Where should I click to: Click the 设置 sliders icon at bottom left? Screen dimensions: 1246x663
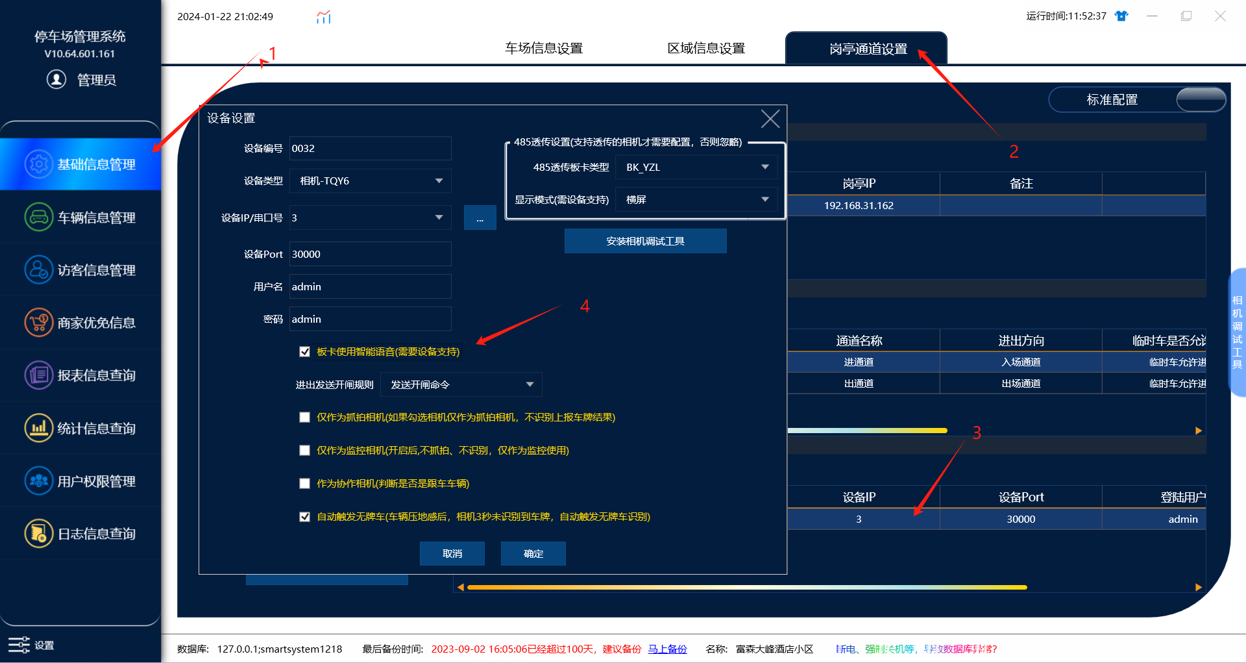tap(19, 645)
